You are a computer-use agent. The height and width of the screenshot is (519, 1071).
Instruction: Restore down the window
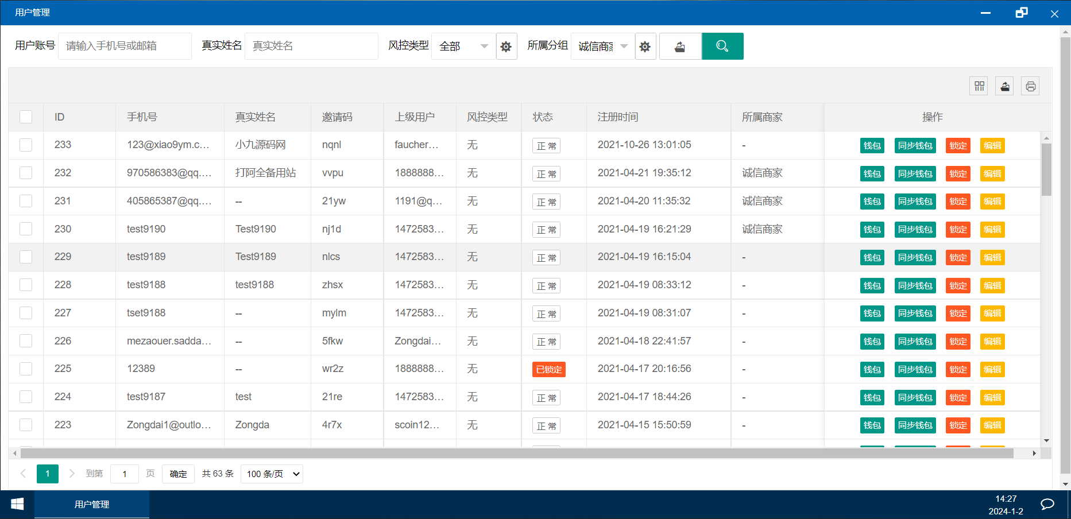coord(1021,13)
